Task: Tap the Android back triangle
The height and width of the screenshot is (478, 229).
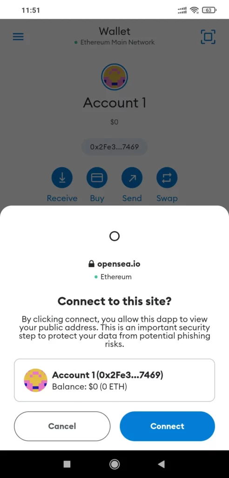Action: 162,464
